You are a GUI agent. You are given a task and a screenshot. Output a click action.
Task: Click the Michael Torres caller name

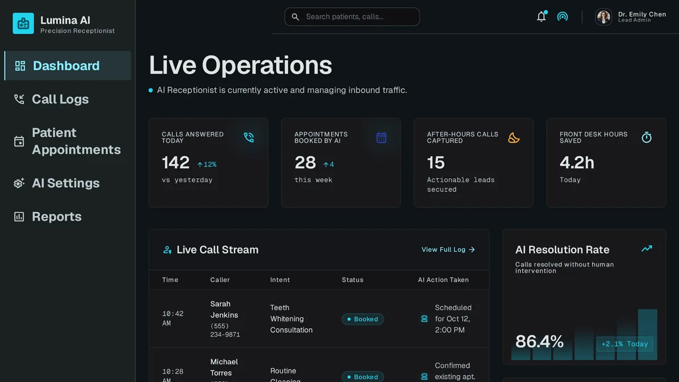224,367
